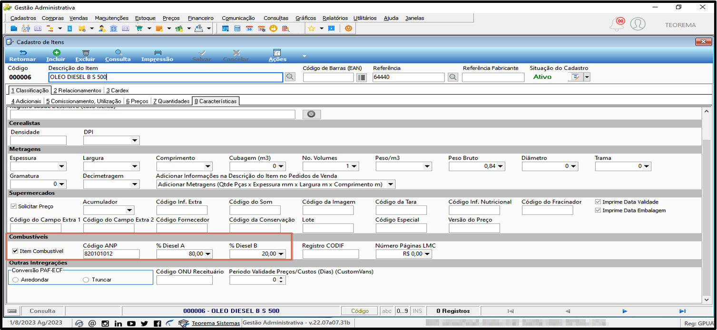
Task: Click the yellow star favorites icon
Action: pos(311,29)
